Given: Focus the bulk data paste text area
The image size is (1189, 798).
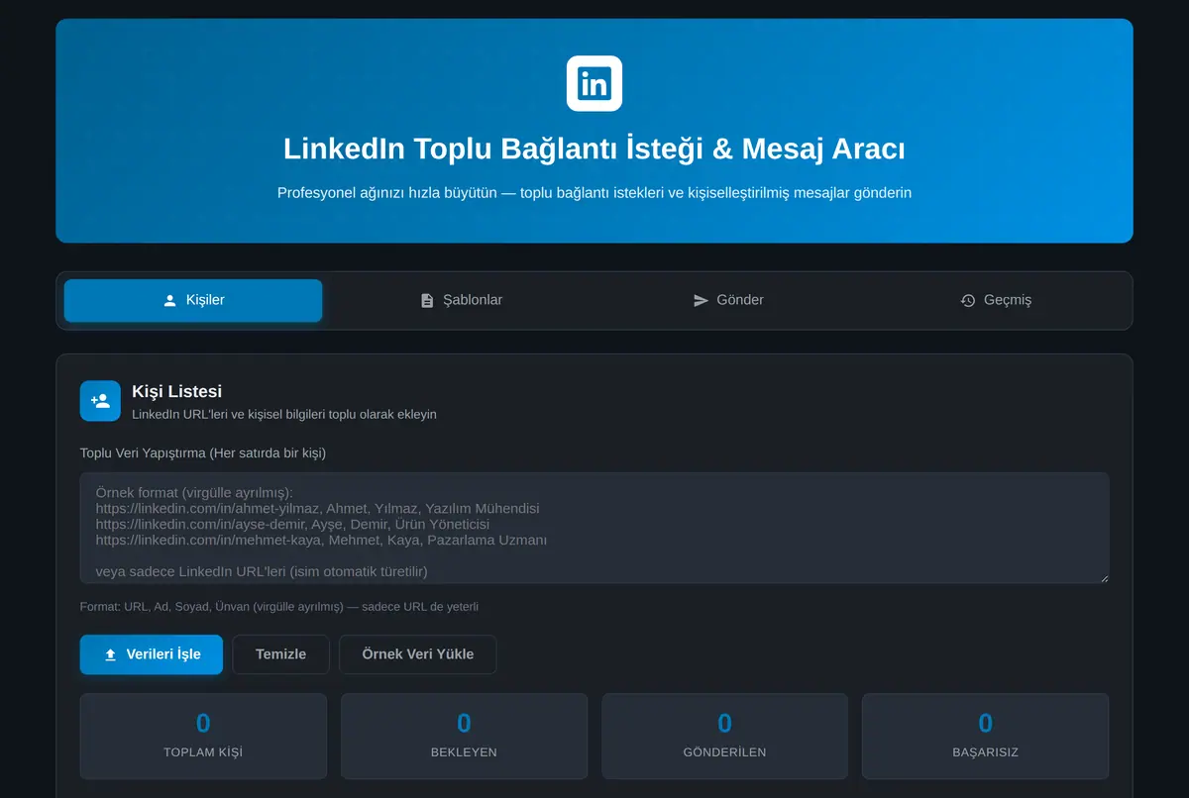Looking at the screenshot, I should point(594,528).
